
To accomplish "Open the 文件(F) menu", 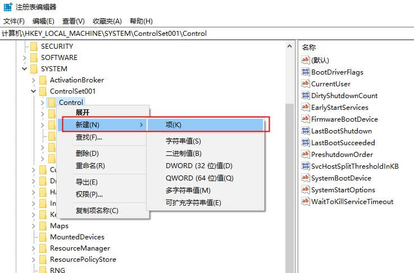I will click(14, 21).
